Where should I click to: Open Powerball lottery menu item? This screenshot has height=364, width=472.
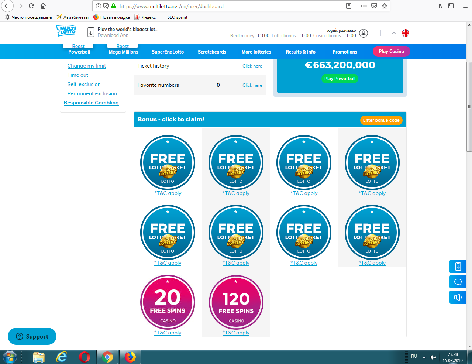pos(79,52)
